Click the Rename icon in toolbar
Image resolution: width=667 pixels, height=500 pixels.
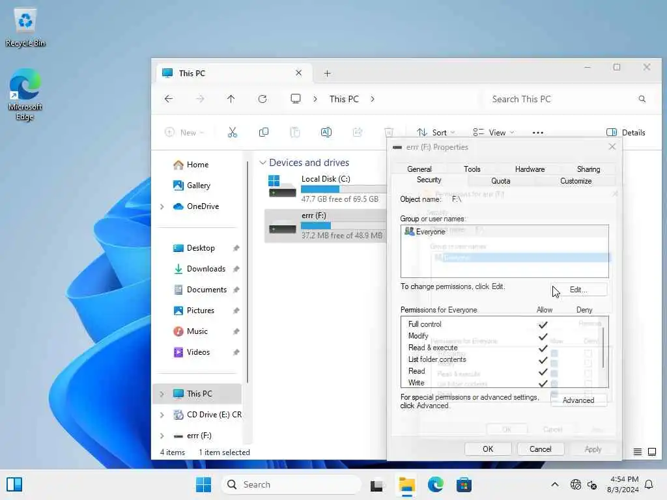click(x=326, y=133)
